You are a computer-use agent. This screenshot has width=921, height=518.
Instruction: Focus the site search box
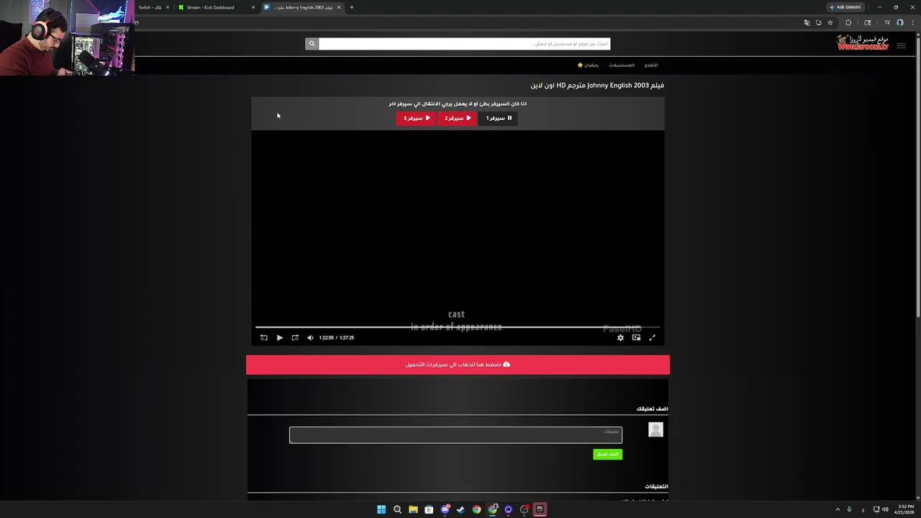465,44
